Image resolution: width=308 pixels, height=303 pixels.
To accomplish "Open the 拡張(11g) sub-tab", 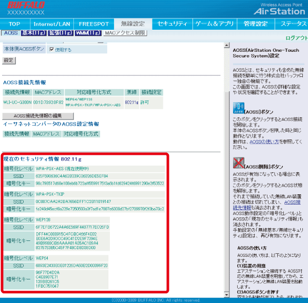I will pyautogui.click(x=61, y=33).
